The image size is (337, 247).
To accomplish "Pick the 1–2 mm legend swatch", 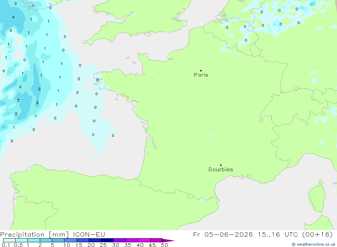I will [34, 240].
